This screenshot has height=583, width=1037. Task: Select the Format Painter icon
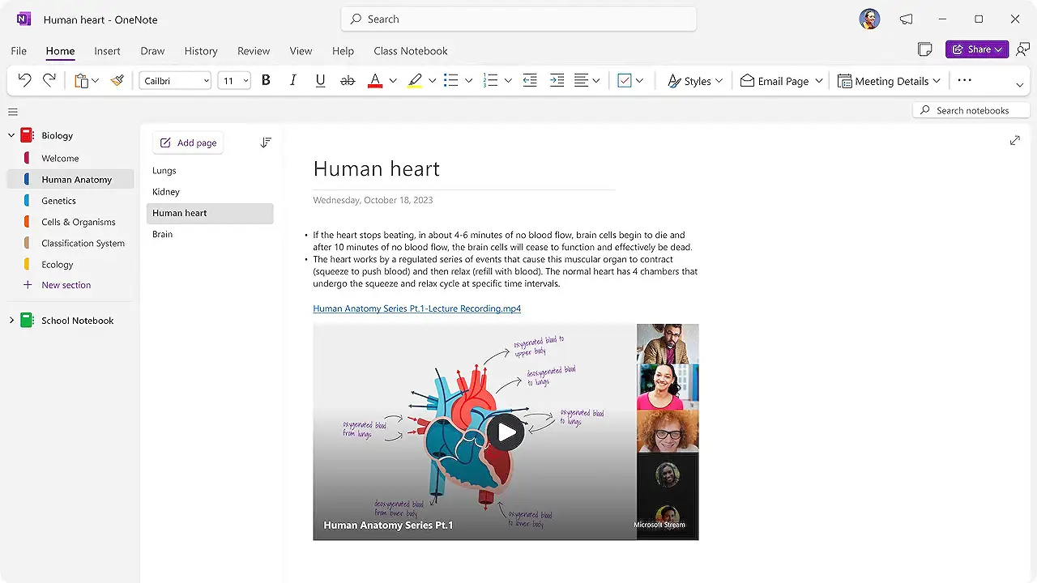117,80
